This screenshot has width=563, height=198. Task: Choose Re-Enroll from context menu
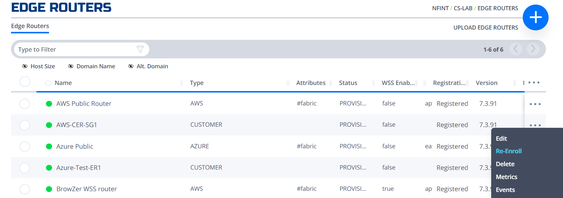point(509,151)
